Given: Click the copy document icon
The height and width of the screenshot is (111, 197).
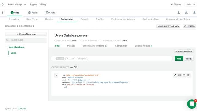Looking at the screenshot, I should tap(179, 75).
